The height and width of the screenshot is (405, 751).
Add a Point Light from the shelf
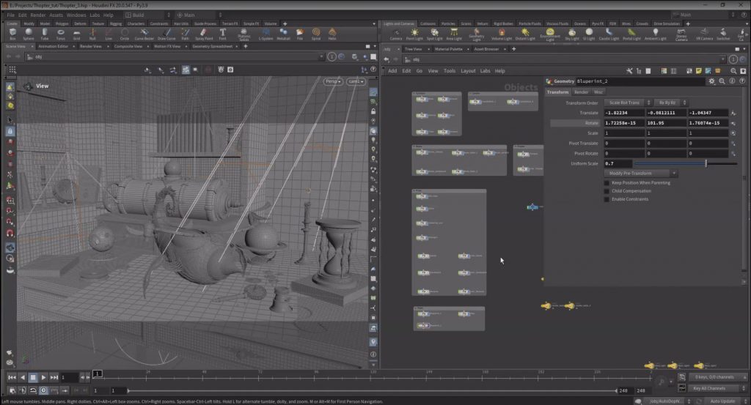click(414, 34)
